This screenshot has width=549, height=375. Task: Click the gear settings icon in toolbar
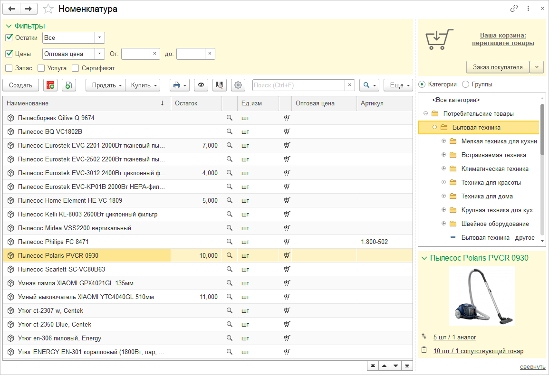[238, 85]
